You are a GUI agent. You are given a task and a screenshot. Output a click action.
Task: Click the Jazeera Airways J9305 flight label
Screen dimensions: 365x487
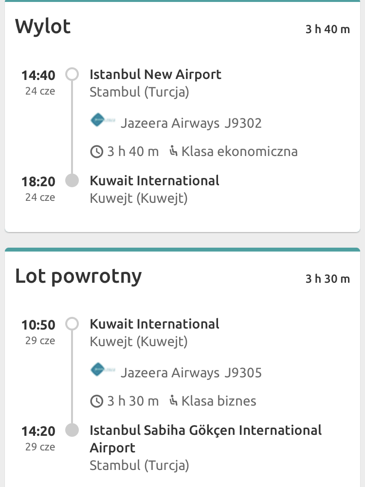191,373
